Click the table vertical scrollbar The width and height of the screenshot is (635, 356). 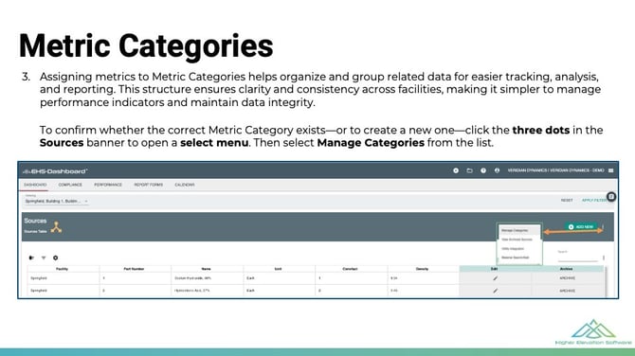coord(606,281)
